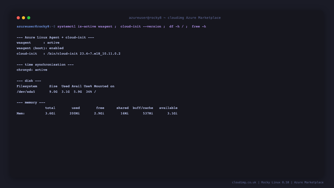The height and width of the screenshot is (188, 334).
Task: Click the heading '--- time synchronisation ---'
Action: [x=45, y=64]
